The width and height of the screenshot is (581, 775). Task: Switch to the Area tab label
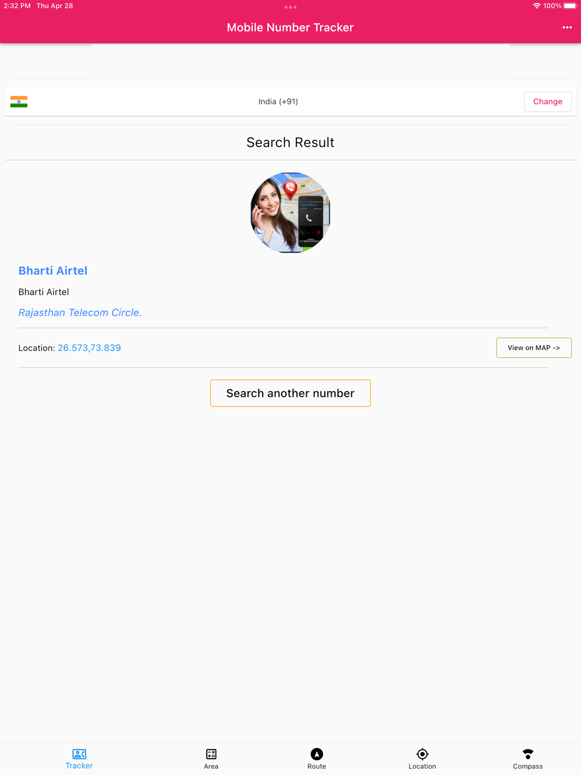point(211,766)
